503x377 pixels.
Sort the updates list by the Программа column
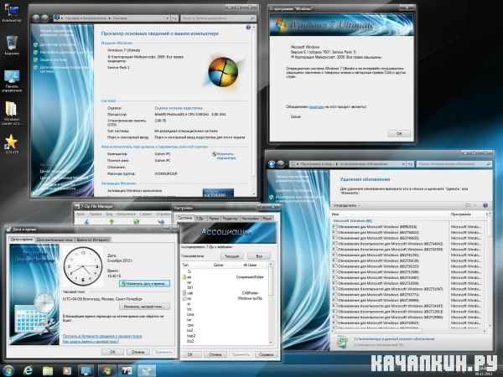(x=467, y=214)
